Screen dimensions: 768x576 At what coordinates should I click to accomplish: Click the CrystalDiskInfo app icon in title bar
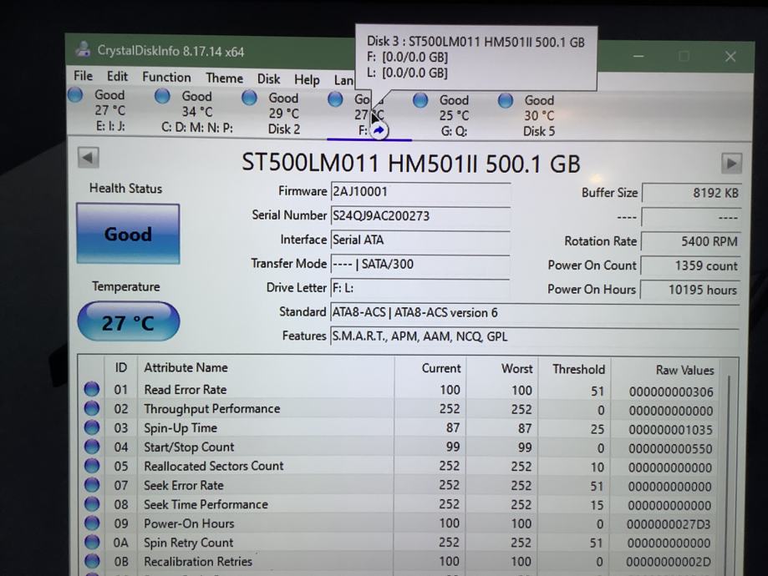83,49
